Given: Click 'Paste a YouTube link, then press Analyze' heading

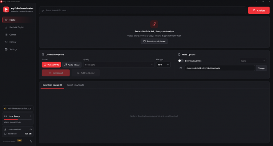Looking at the screenshot, I should (x=154, y=31).
